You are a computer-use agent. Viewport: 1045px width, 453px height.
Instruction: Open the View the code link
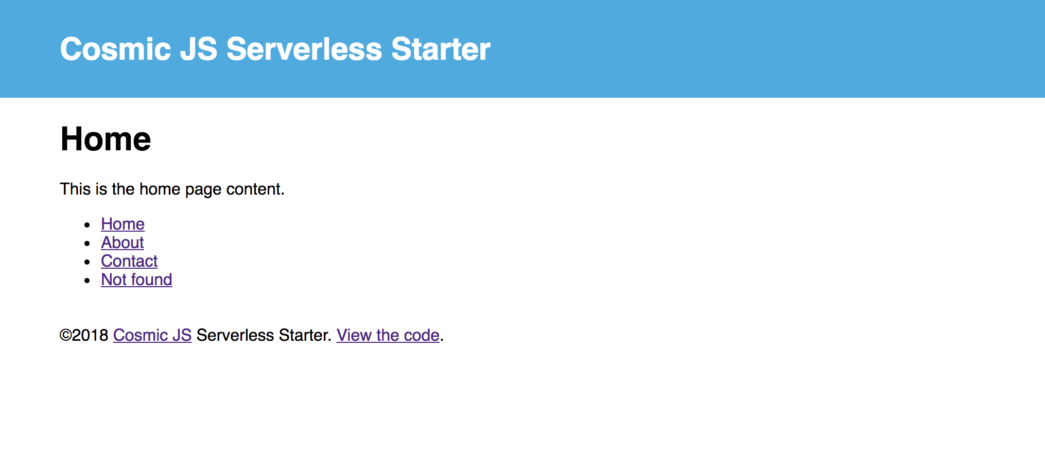[x=388, y=335]
